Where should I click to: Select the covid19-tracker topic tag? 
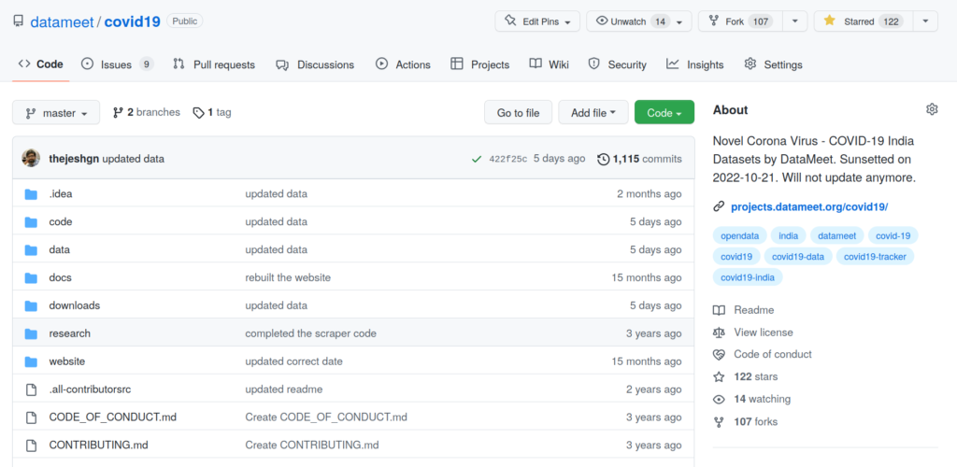click(875, 257)
